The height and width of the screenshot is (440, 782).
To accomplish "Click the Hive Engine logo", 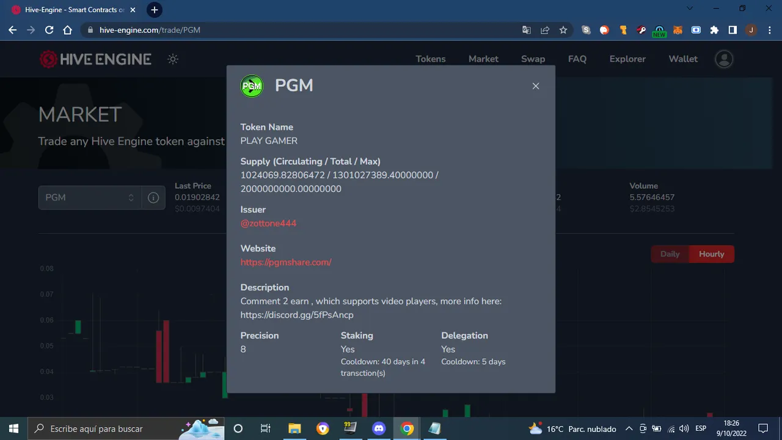I will click(95, 59).
